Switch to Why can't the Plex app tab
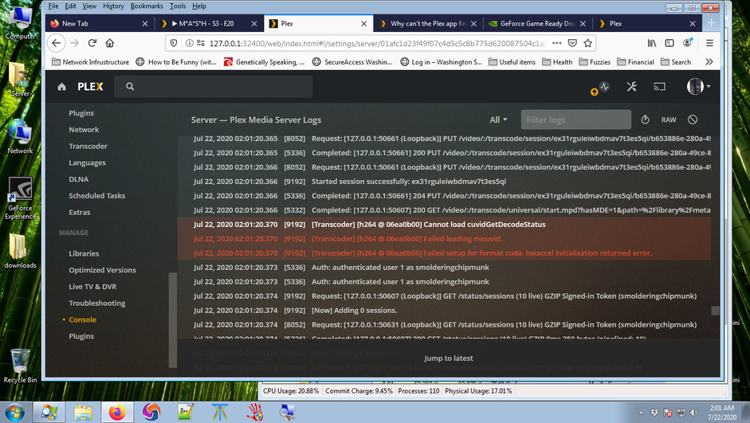The image size is (750, 423). pos(428,23)
